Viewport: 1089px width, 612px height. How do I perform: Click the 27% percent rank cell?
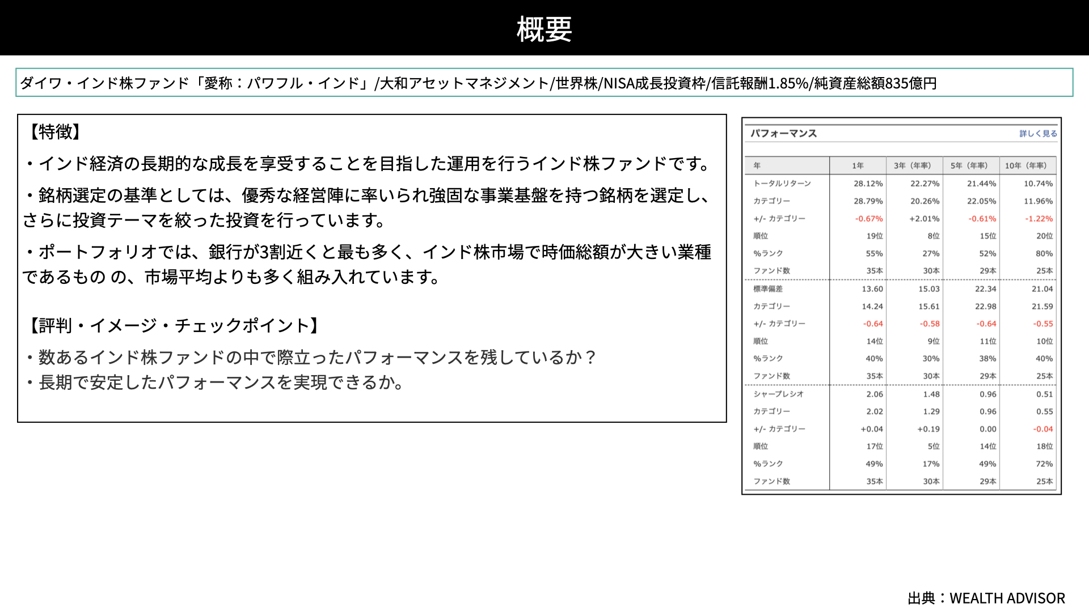tap(931, 254)
